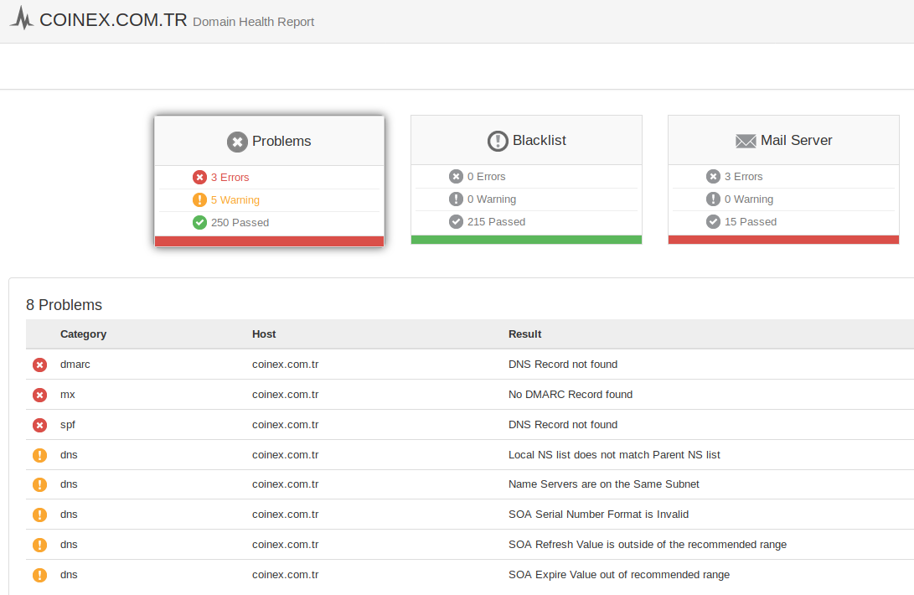This screenshot has height=595, width=914.
Task: Click orange warning icon next to 5 Warning
Action: click(x=200, y=200)
